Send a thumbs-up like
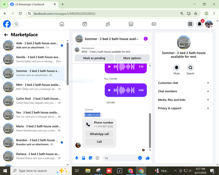The width and height of the screenshot is (219, 175). pos(148,158)
